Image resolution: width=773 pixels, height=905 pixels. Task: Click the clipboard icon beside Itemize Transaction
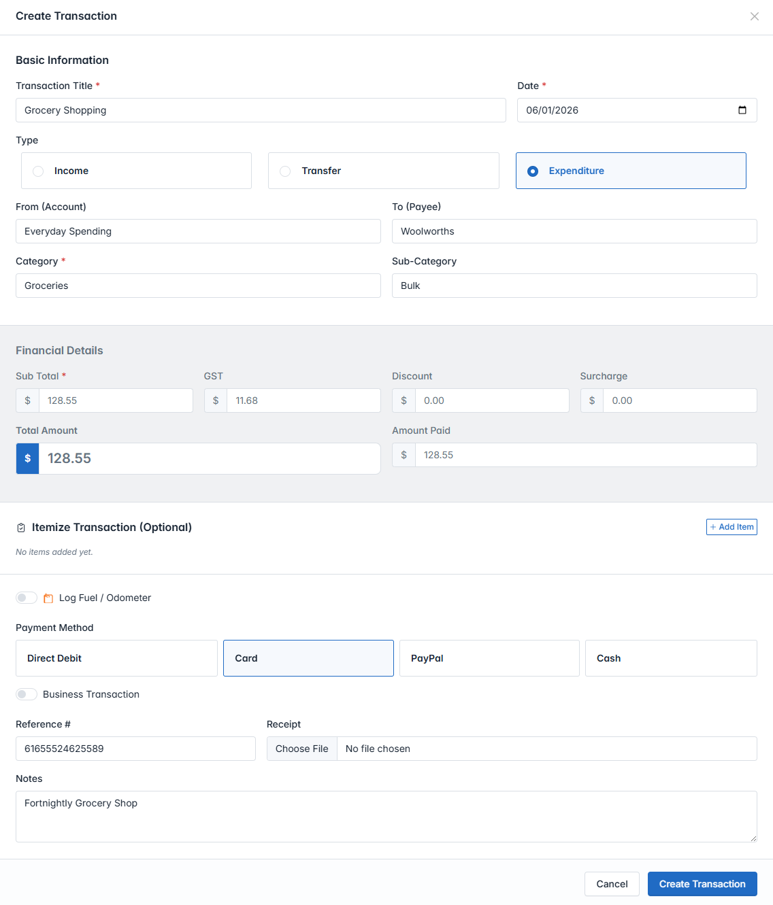(x=21, y=528)
